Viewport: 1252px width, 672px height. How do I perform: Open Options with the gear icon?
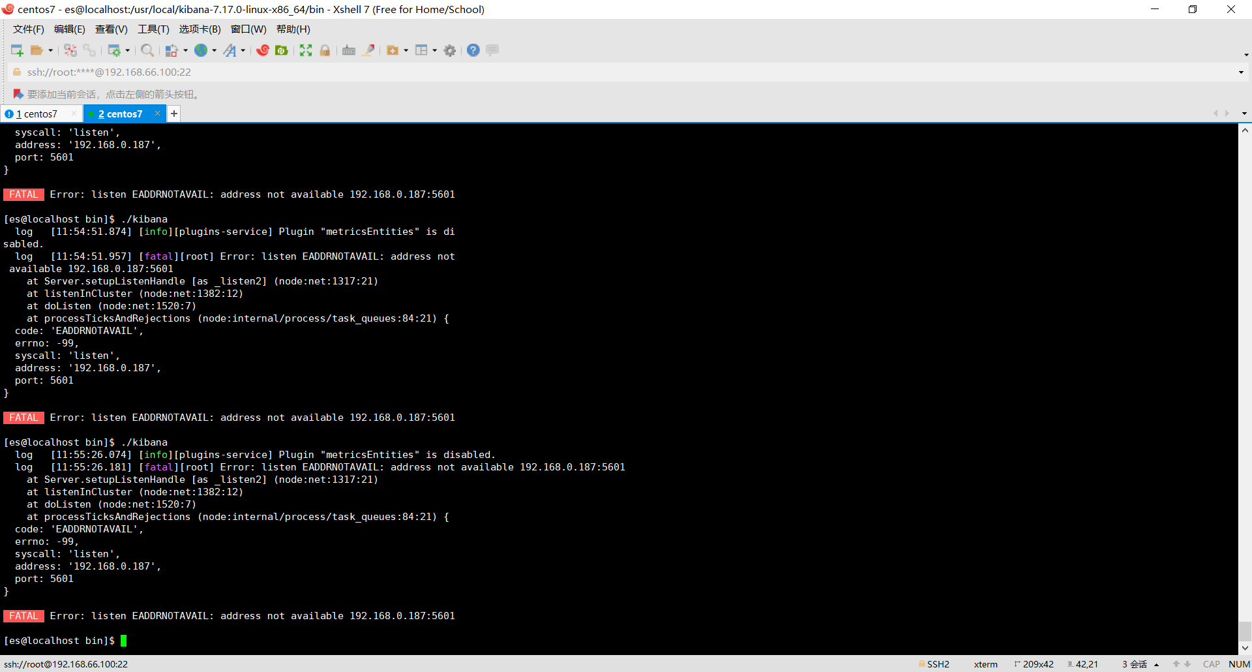(450, 50)
